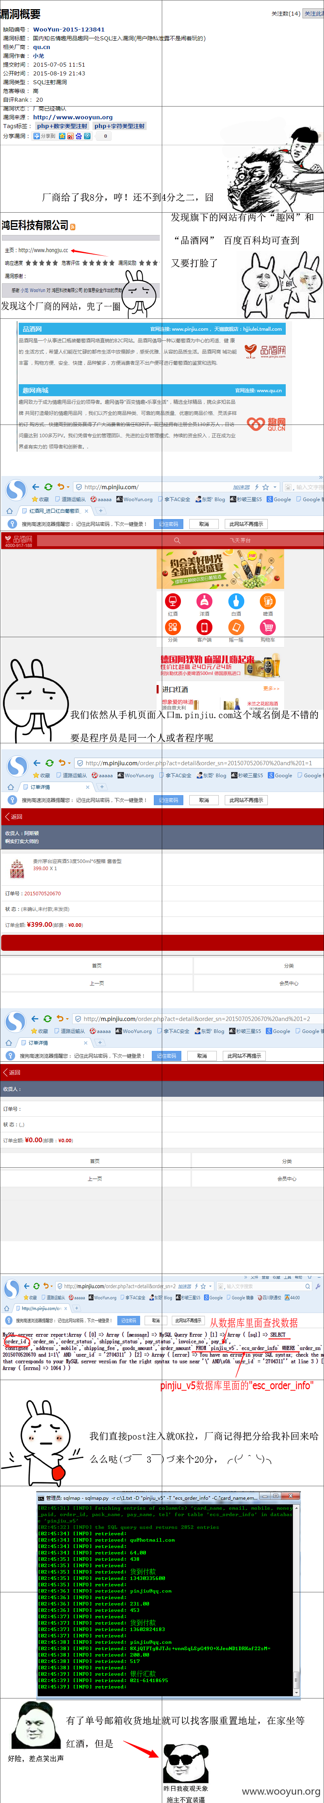Open 东哥' Blog bookmark in the homepage browser
Image resolution: width=324 pixels, height=1803 pixels.
[x=209, y=499]
